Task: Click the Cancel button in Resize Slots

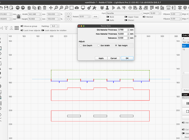Action: click(x=113, y=58)
